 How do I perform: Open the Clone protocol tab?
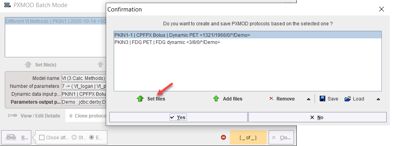click(86, 116)
